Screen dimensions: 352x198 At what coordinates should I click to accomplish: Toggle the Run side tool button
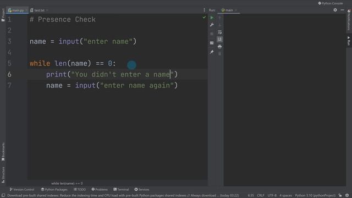click(349, 41)
